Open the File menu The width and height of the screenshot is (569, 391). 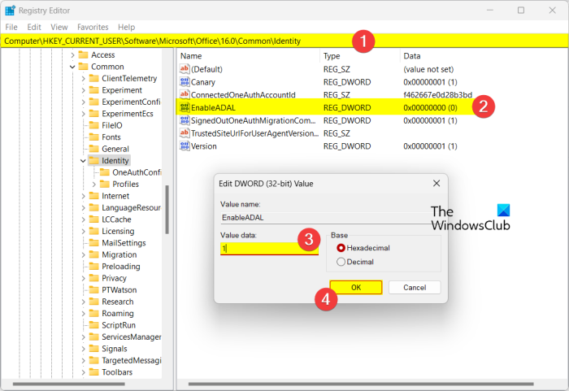point(11,27)
